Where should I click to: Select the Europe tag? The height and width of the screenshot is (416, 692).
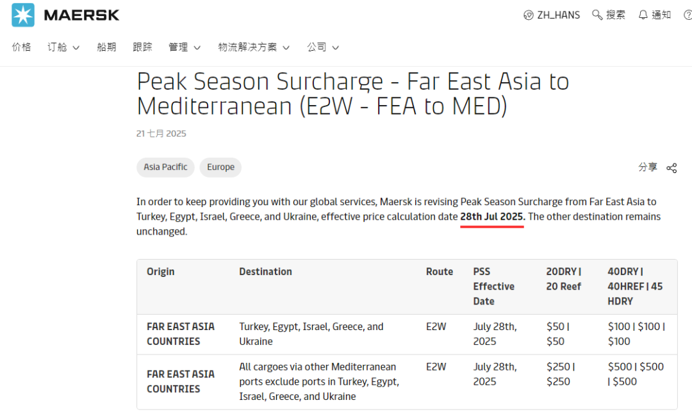[220, 167]
